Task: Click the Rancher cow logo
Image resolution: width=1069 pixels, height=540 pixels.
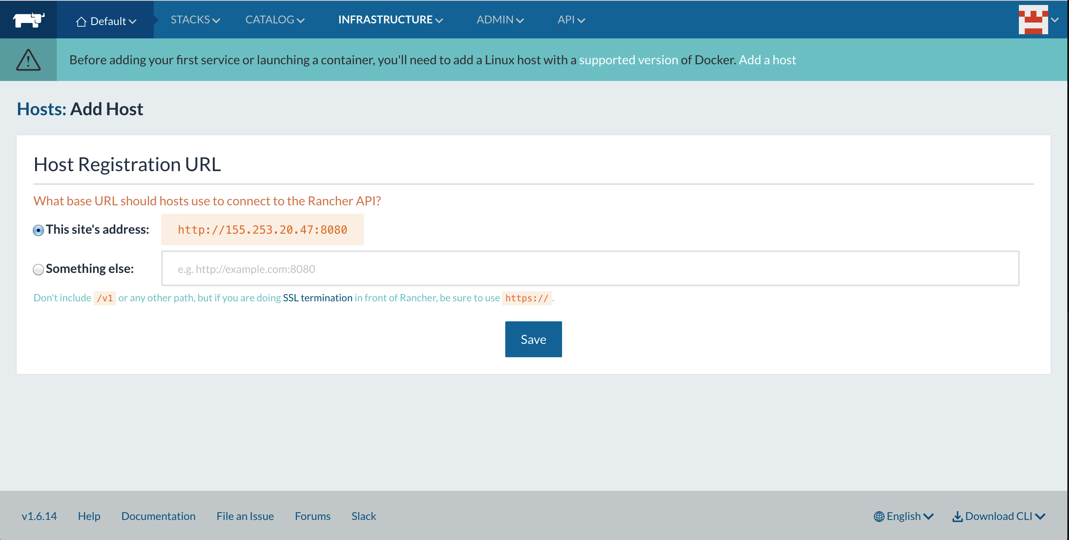Action: pos(28,20)
